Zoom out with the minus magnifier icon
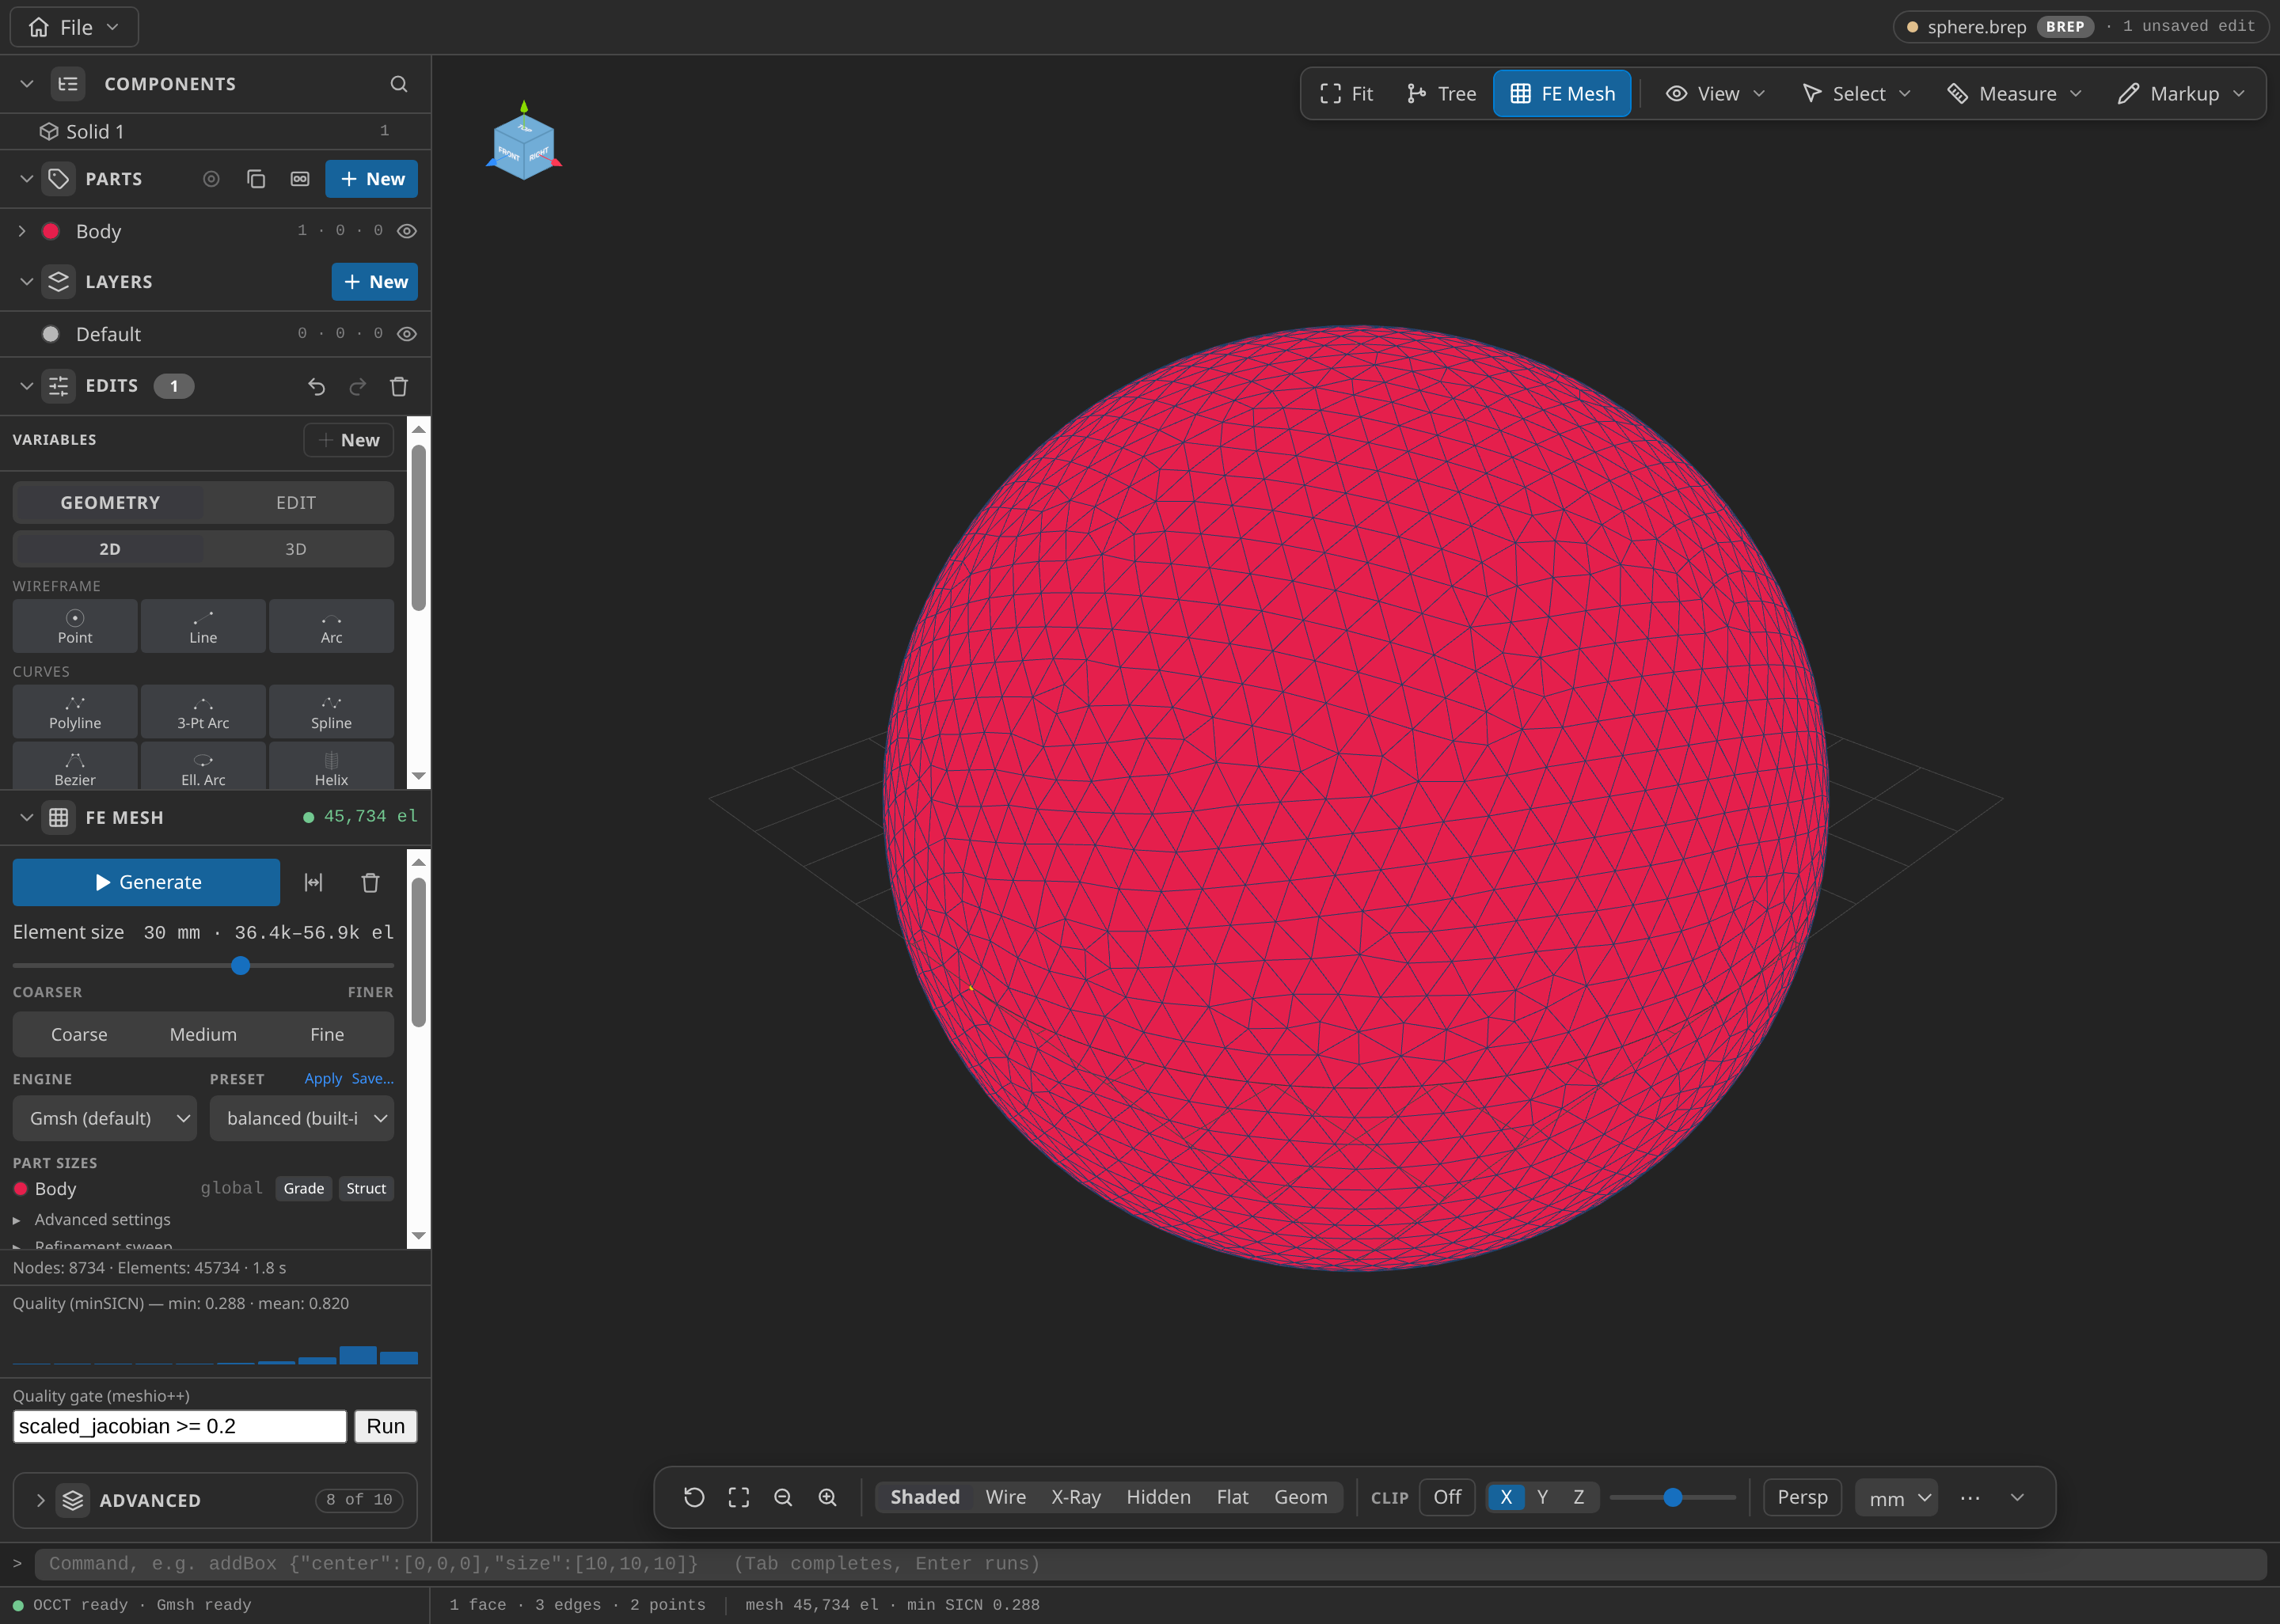Viewport: 2280px width, 1624px height. click(x=783, y=1497)
